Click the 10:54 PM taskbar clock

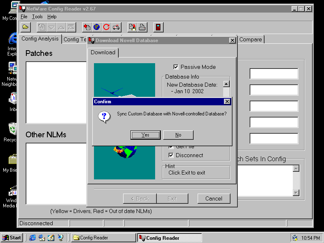[311, 238]
